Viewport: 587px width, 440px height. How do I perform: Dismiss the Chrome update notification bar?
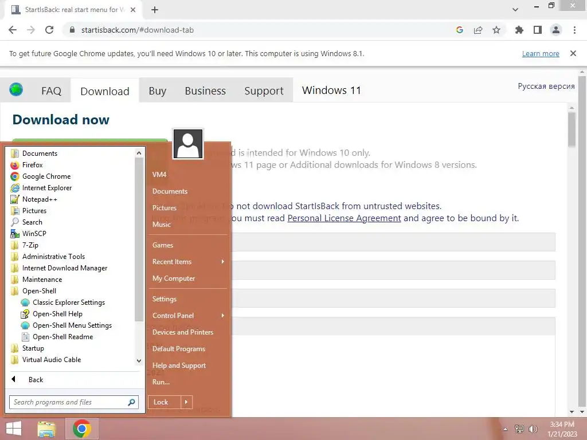573,53
